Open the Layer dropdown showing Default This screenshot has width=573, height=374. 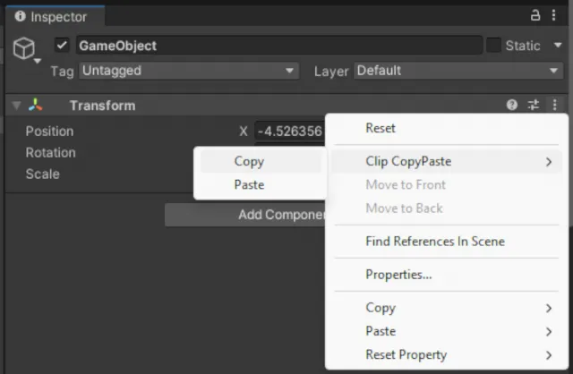[x=458, y=71]
